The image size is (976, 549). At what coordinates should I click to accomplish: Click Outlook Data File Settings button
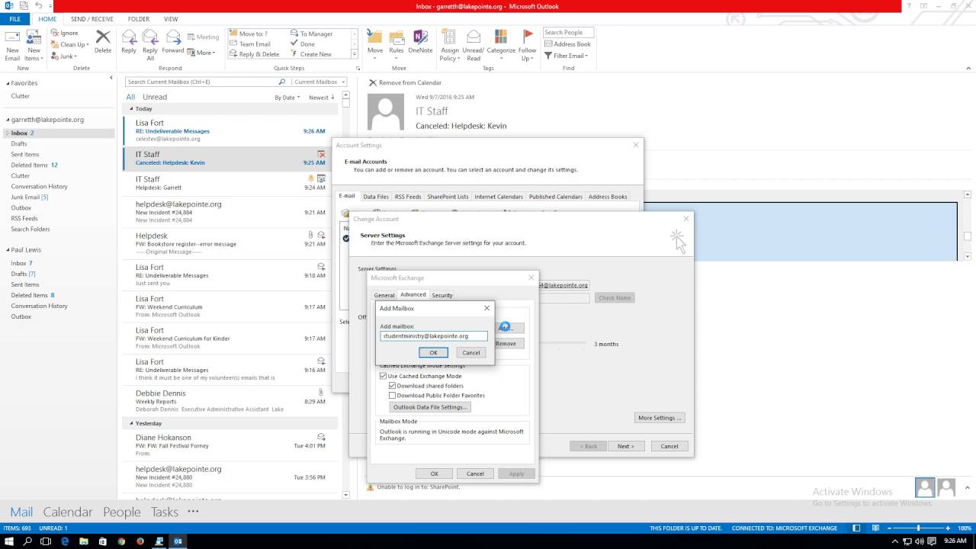pyautogui.click(x=430, y=407)
